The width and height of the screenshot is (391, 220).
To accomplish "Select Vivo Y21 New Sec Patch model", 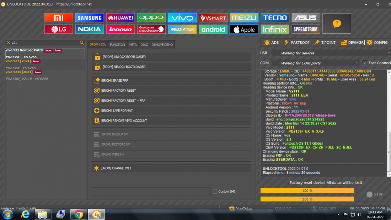I will [x=45, y=53].
